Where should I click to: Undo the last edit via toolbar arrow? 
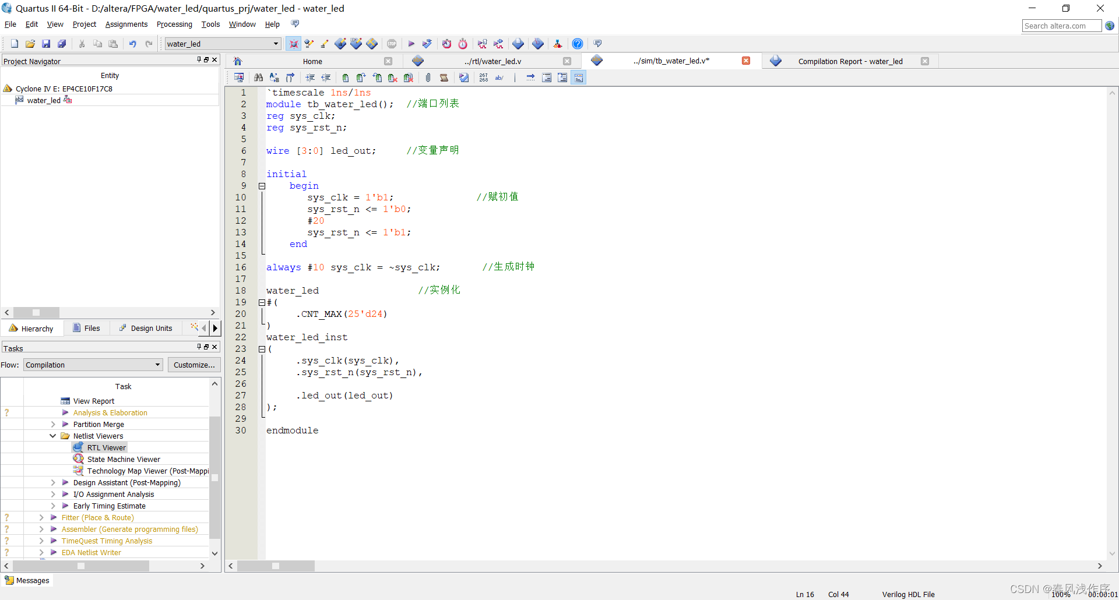coord(133,44)
